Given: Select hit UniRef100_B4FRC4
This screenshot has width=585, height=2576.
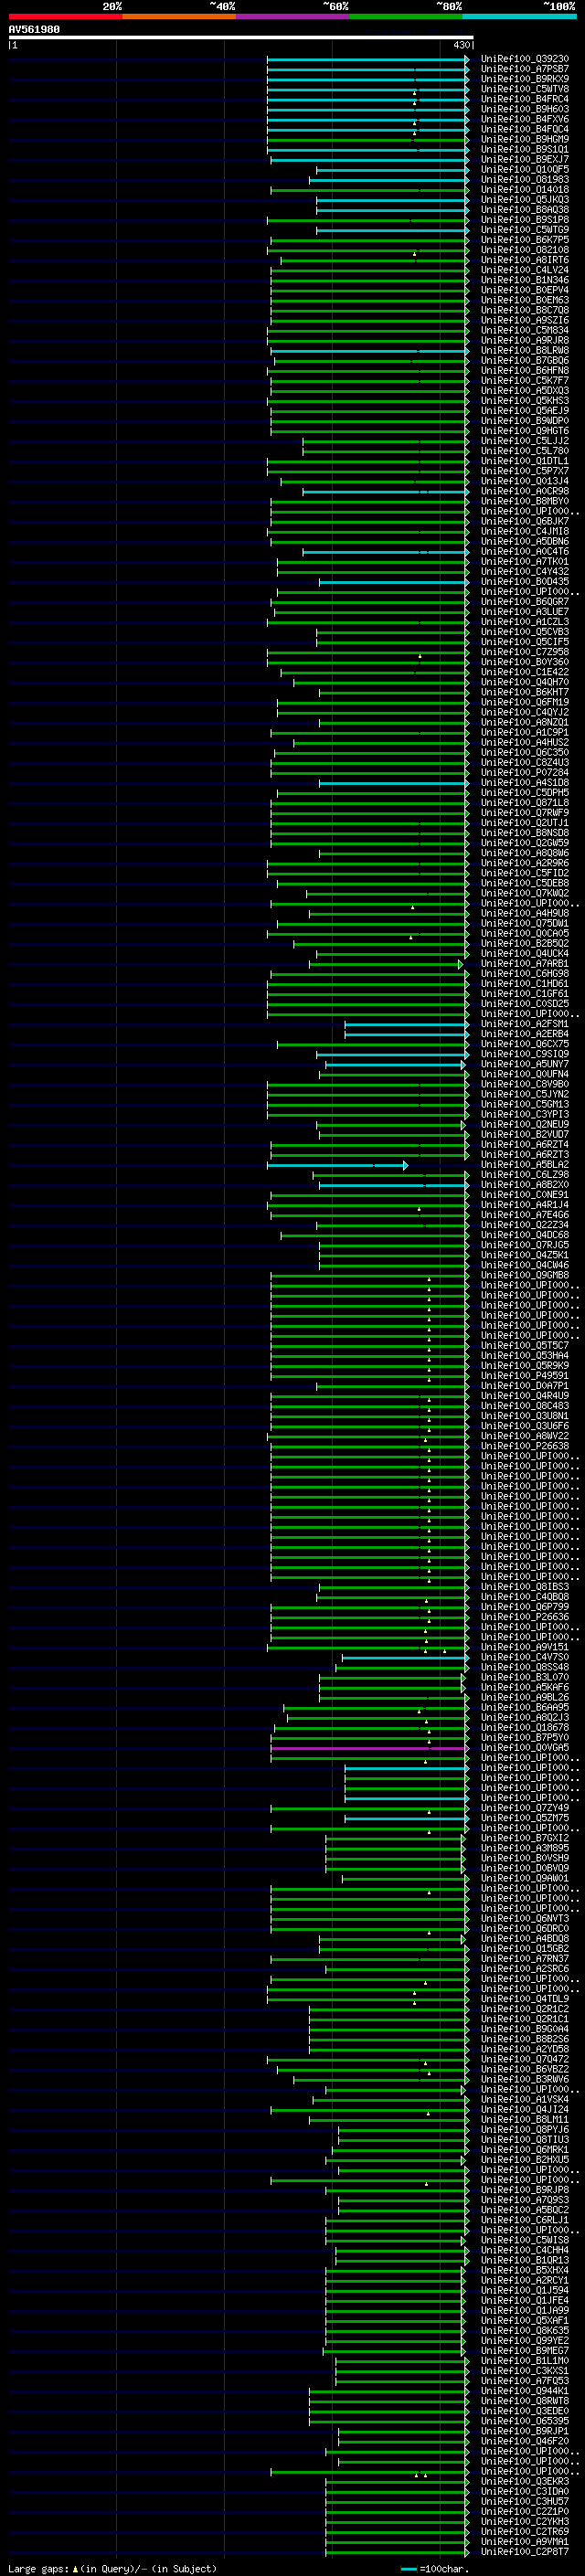Looking at the screenshot, I should pyautogui.click(x=524, y=100).
